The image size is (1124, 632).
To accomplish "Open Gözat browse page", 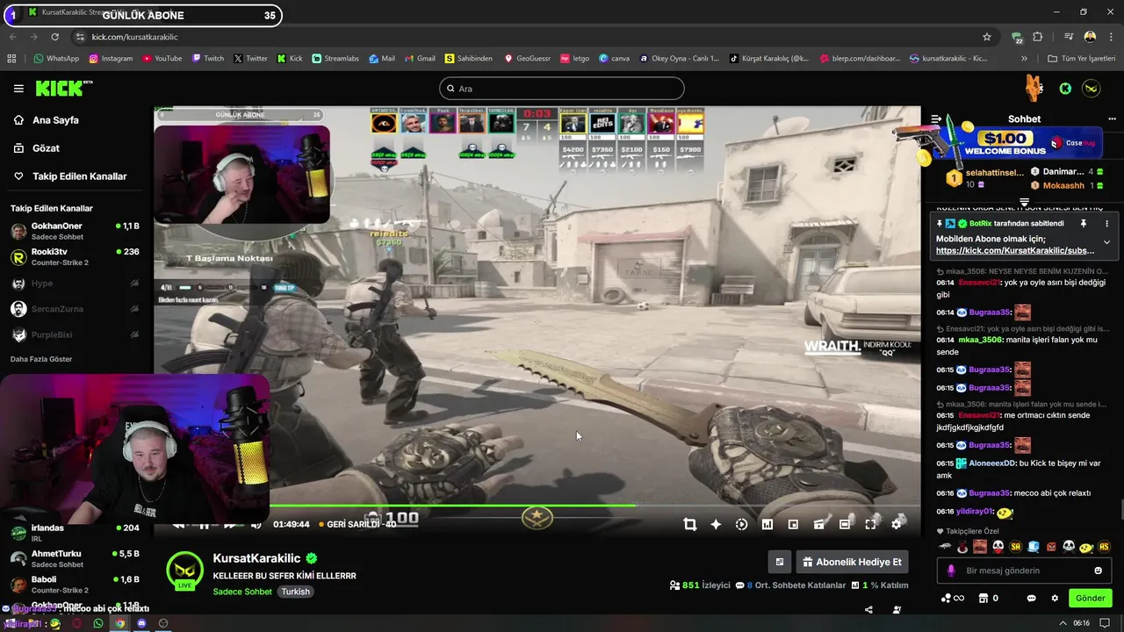I will [46, 148].
